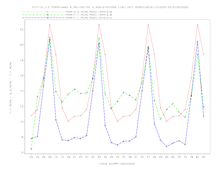Click x-axis tick label 51
The height and width of the screenshot is (171, 222).
pyautogui.click(x=136, y=157)
